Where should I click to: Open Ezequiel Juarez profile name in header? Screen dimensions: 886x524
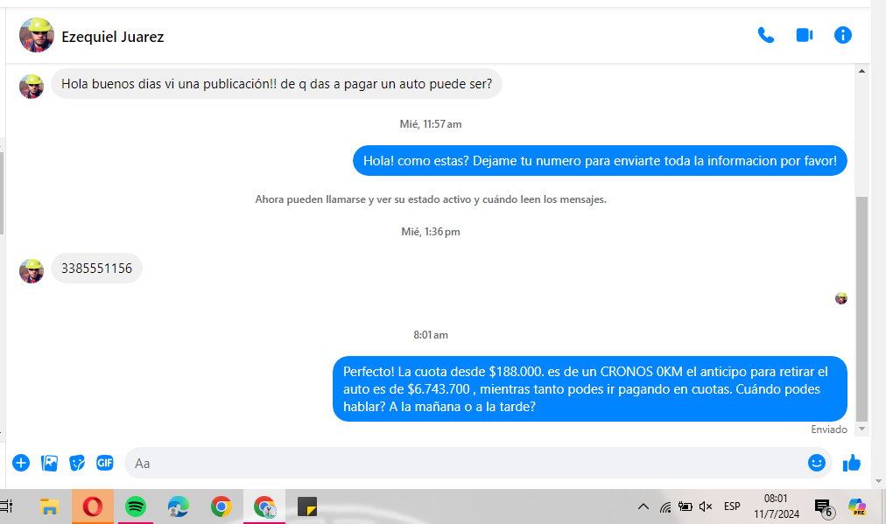point(112,37)
